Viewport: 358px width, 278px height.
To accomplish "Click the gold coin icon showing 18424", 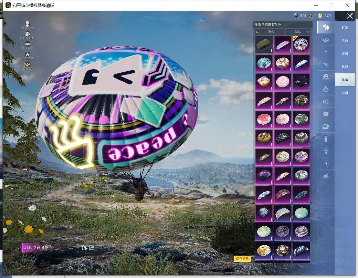I will pos(320,16).
